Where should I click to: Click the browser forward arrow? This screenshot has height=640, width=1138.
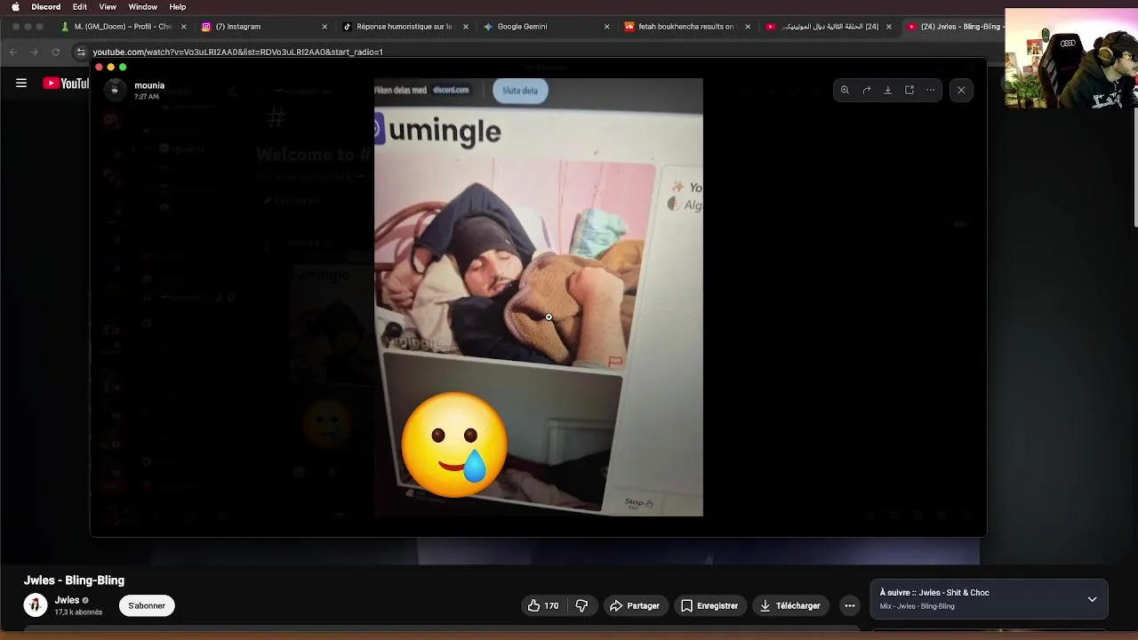pos(35,52)
